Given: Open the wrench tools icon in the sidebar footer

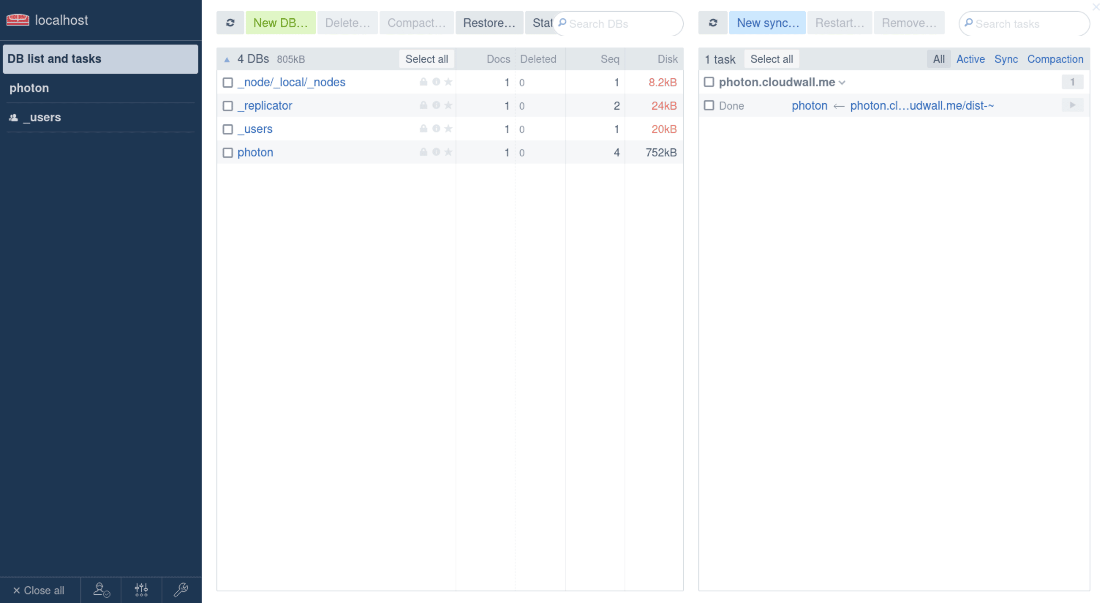Looking at the screenshot, I should click(x=181, y=590).
